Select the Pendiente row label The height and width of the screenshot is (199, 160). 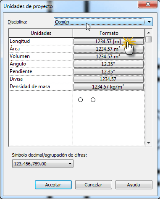click(21, 71)
